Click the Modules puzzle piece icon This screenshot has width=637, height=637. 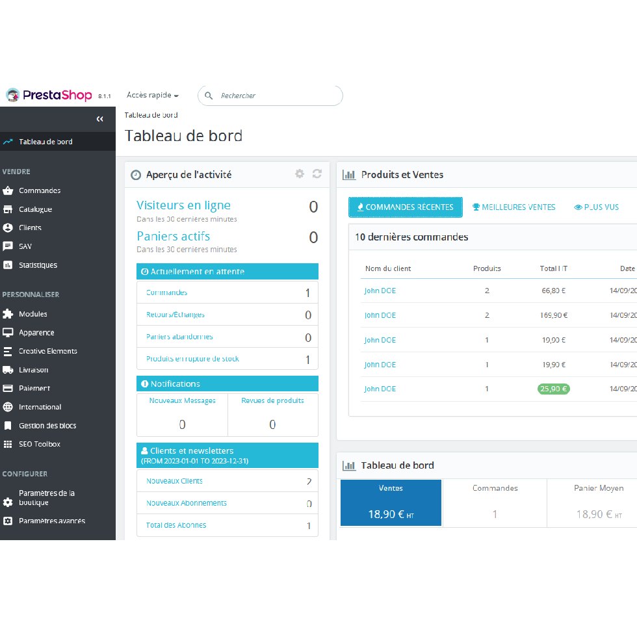[x=8, y=313]
